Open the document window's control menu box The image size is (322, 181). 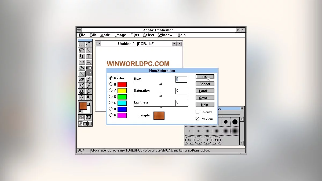(98, 44)
